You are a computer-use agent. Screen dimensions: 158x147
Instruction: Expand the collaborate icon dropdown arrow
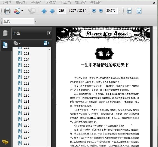coord(22,11)
